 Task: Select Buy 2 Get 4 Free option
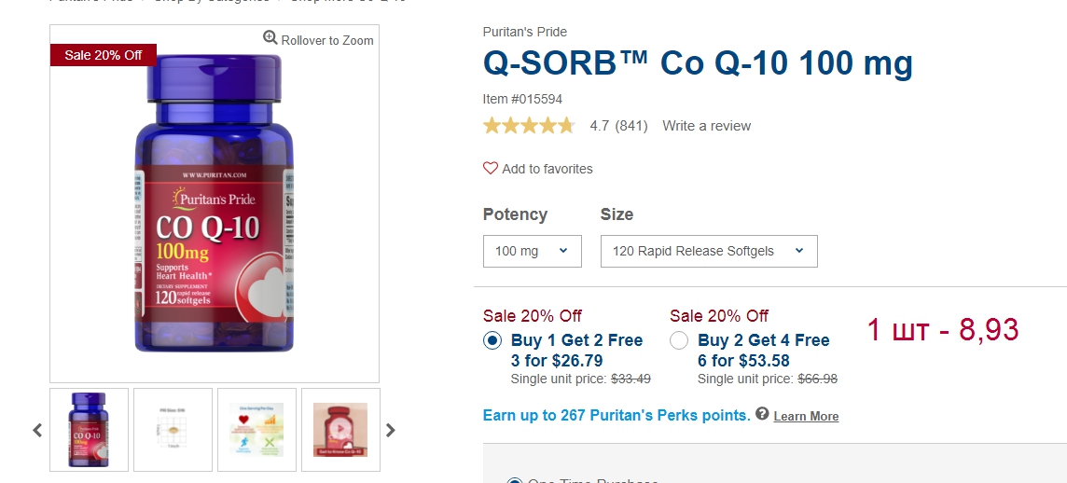(x=679, y=341)
